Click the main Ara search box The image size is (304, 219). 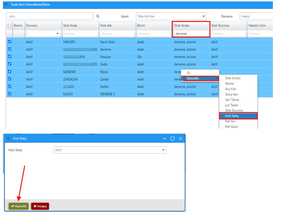(50, 16)
